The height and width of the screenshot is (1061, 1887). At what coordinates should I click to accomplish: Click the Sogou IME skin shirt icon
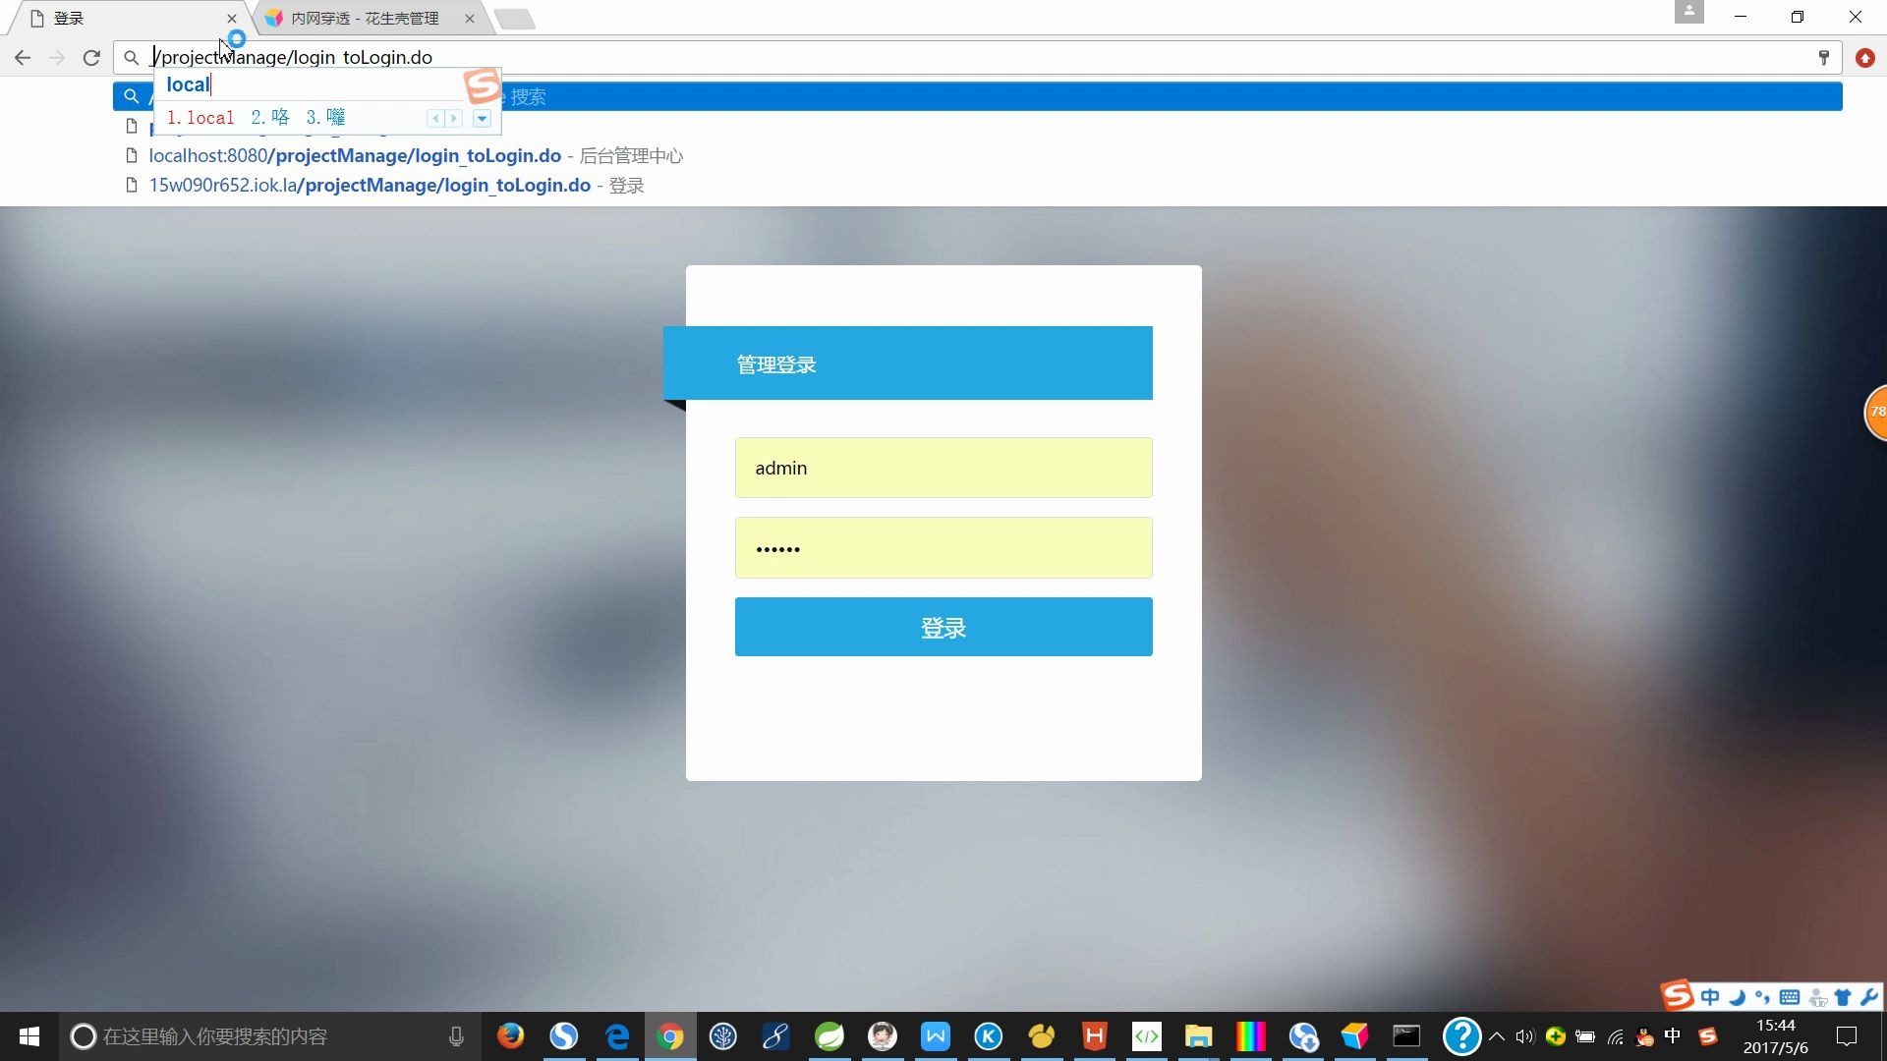point(1843,998)
